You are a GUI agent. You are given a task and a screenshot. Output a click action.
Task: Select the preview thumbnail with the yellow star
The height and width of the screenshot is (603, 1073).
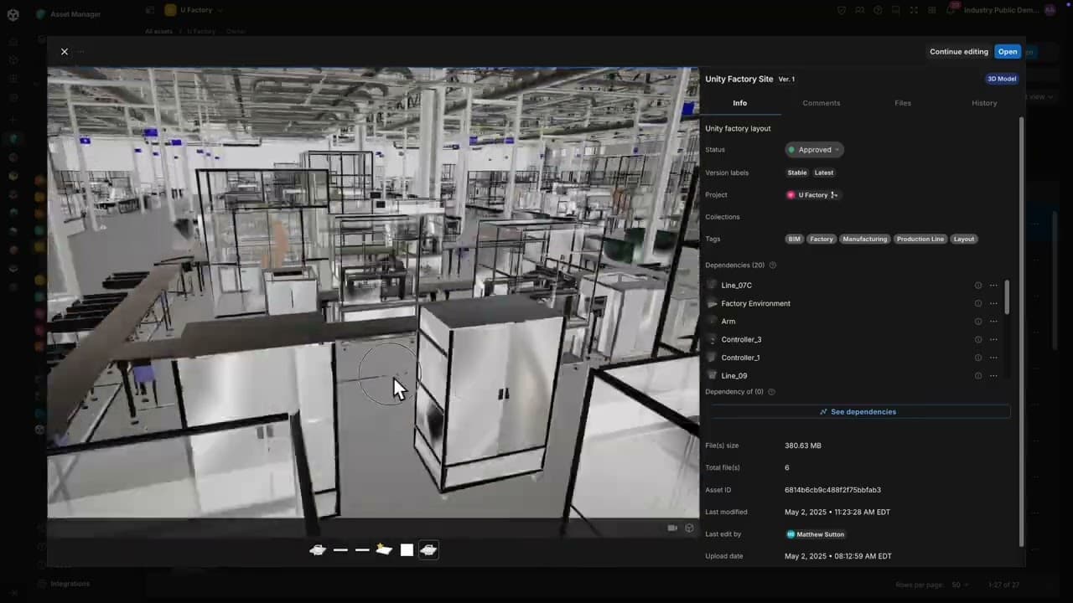[x=384, y=550]
